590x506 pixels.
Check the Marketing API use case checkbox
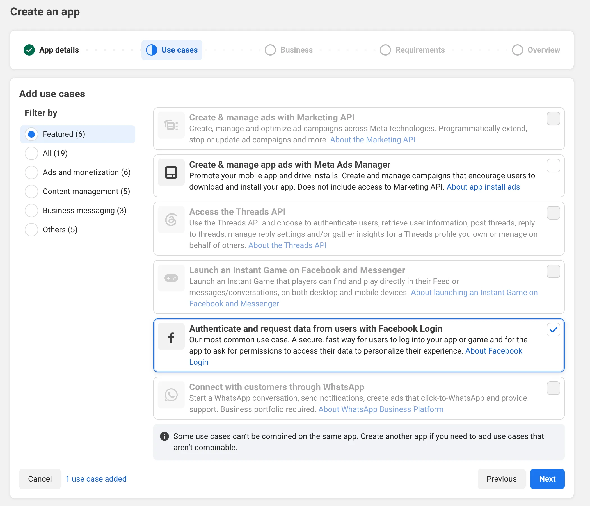(x=553, y=118)
